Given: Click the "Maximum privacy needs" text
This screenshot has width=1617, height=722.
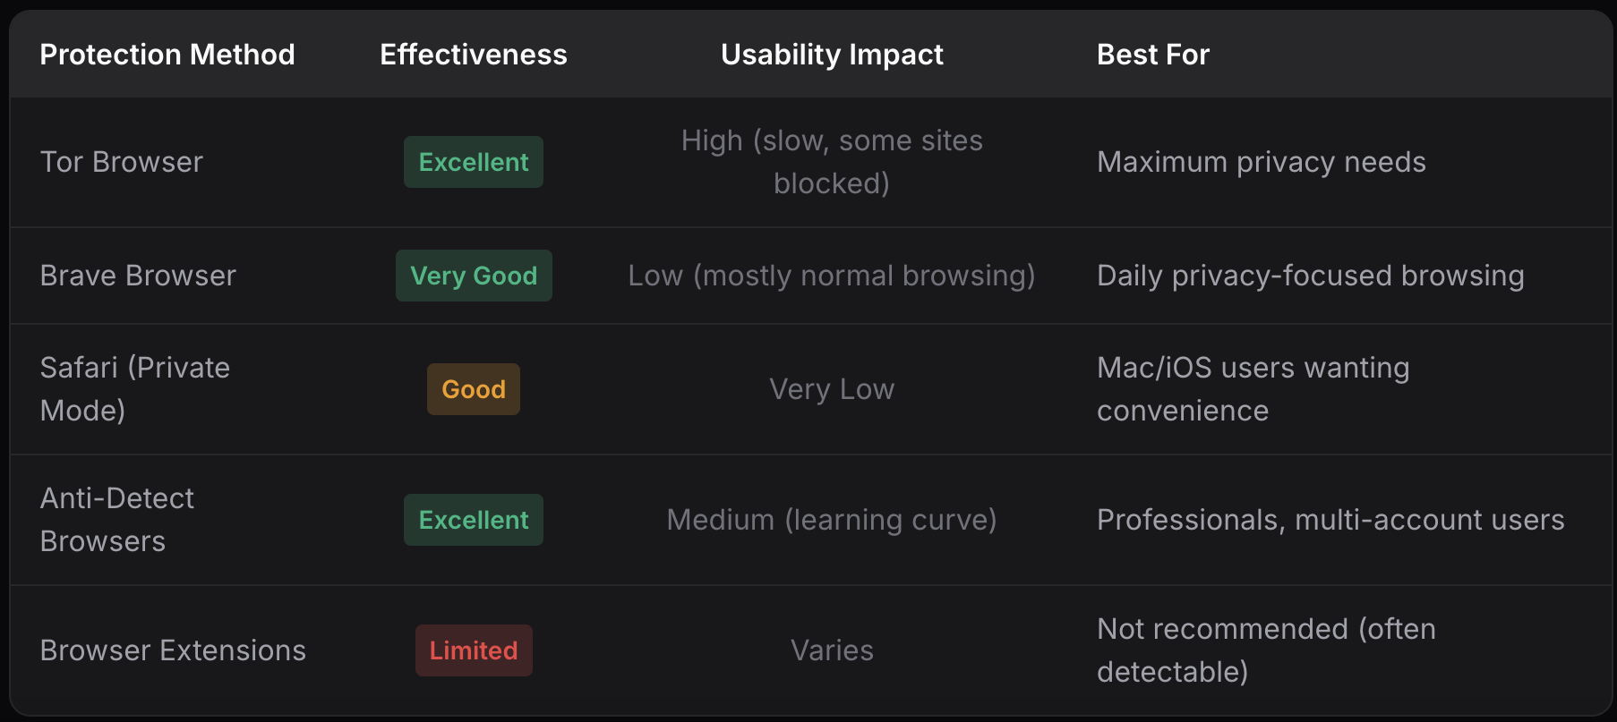Looking at the screenshot, I should (x=1261, y=162).
